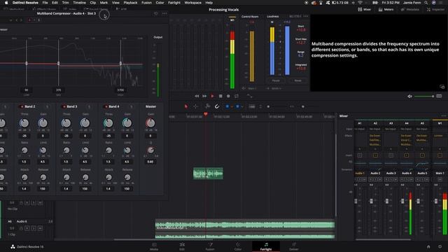Screen dimensions: 448x252
Task: Select the red arrow Pointer tool
Action: click(x=186, y=106)
